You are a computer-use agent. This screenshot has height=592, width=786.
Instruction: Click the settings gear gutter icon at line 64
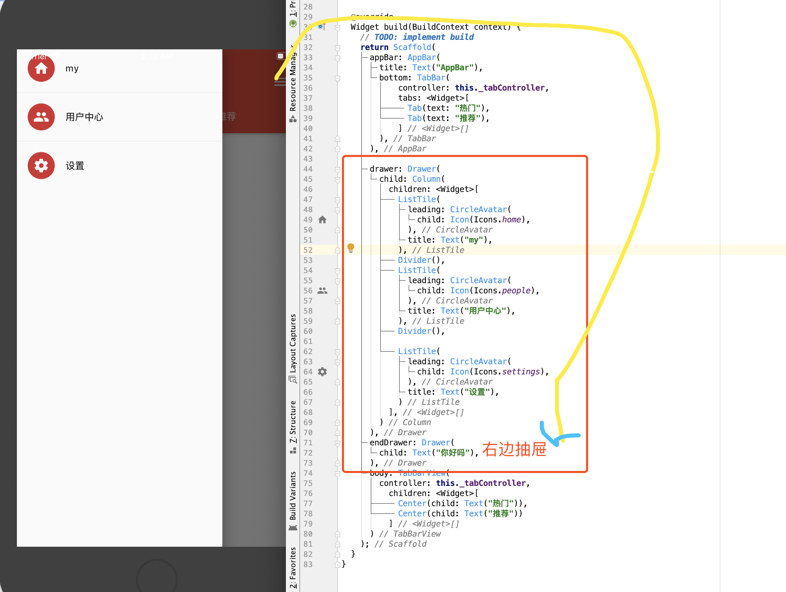322,372
